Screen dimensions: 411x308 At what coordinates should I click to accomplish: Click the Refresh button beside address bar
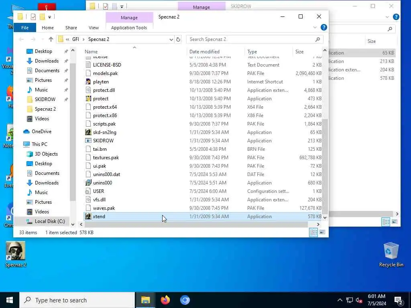(178, 39)
